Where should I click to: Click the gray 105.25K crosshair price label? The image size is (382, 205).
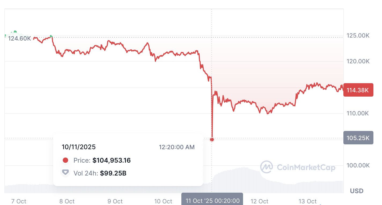click(x=358, y=138)
